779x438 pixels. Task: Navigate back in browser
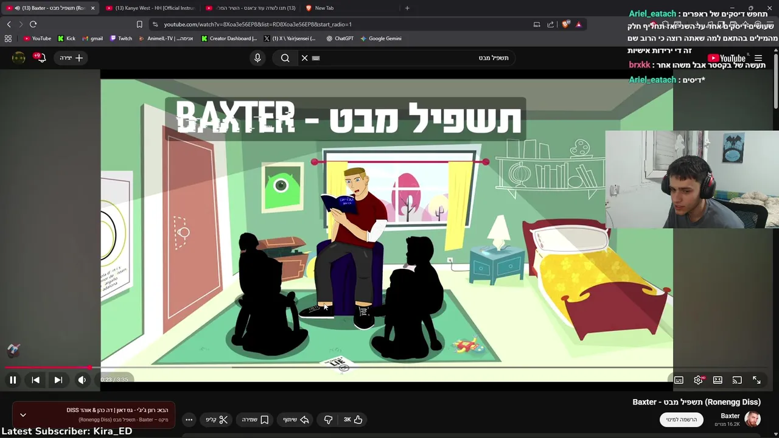(9, 24)
